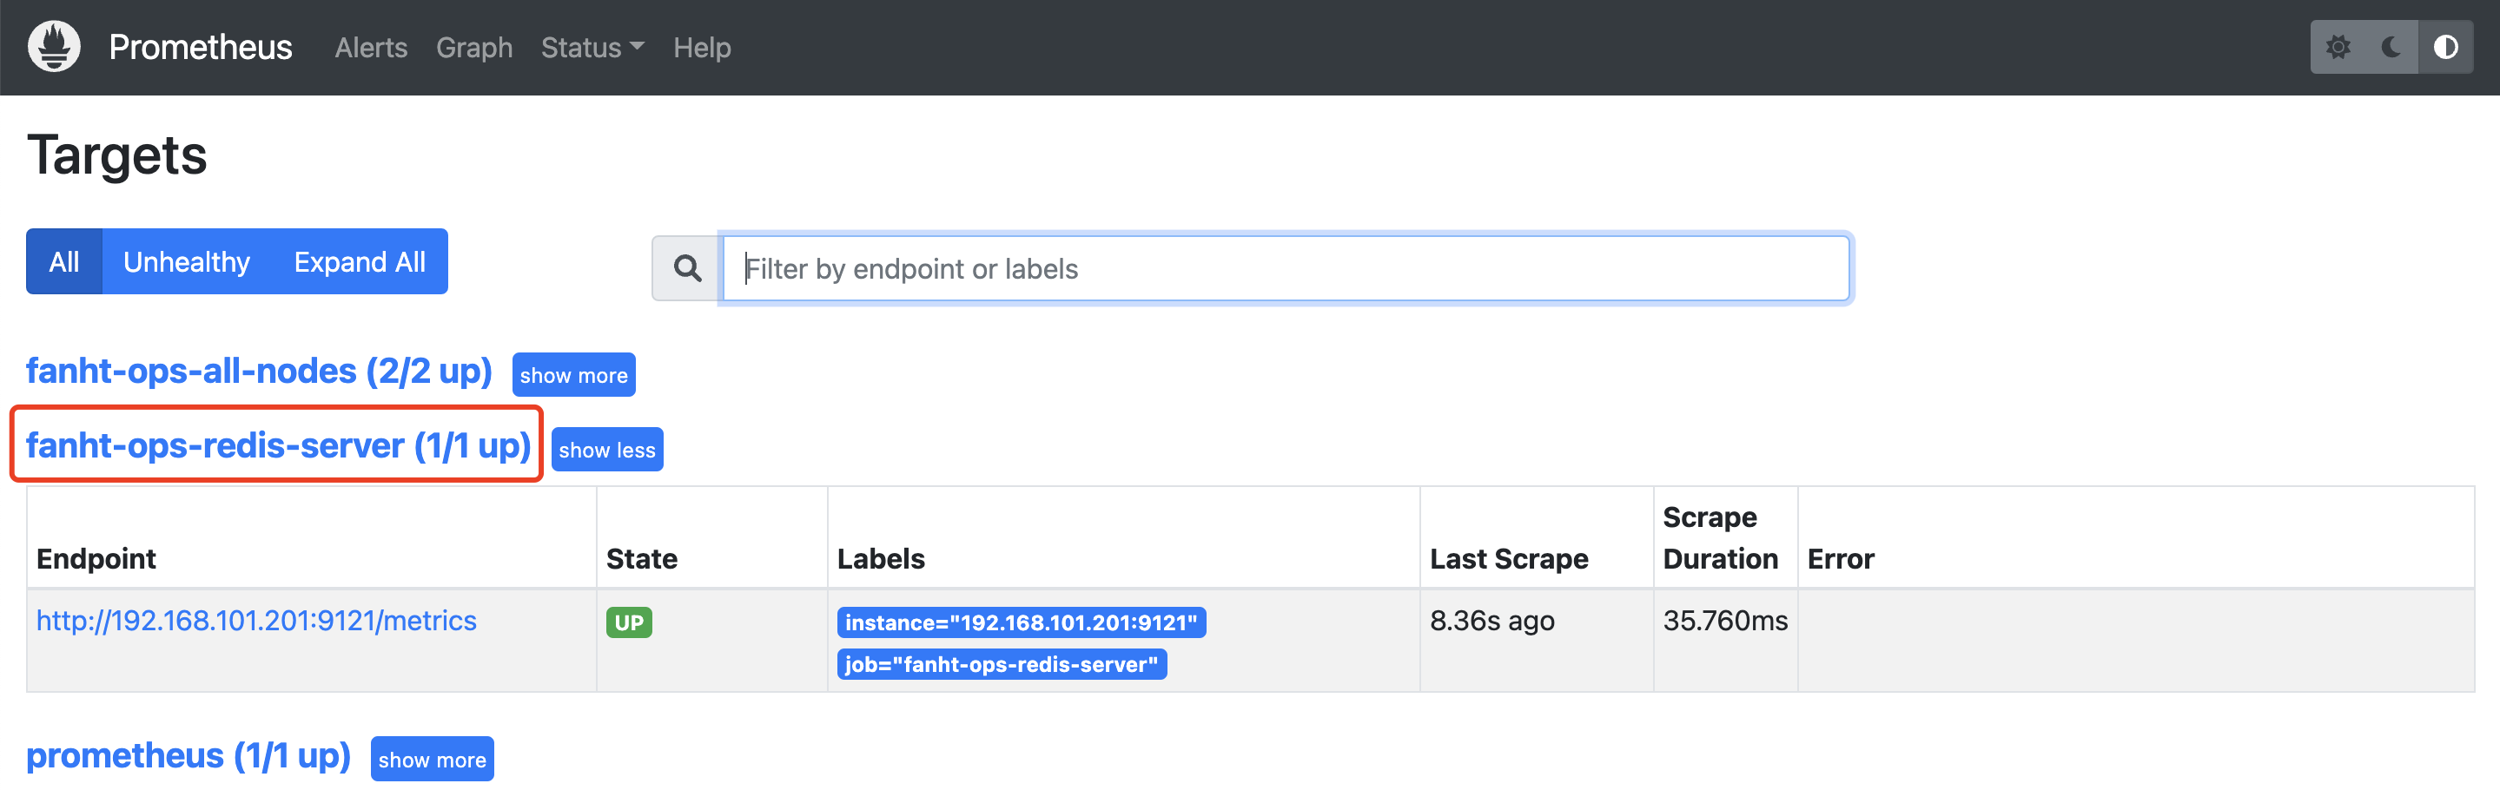Click the Scrape Duration column header
The width and height of the screenshot is (2500, 790).
coord(1720,538)
